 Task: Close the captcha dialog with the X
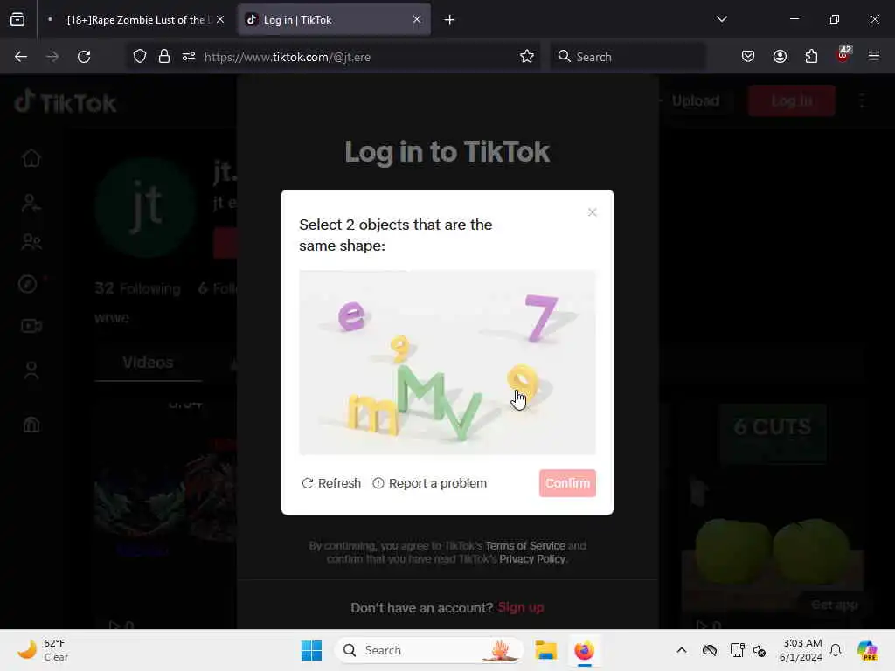[592, 212]
